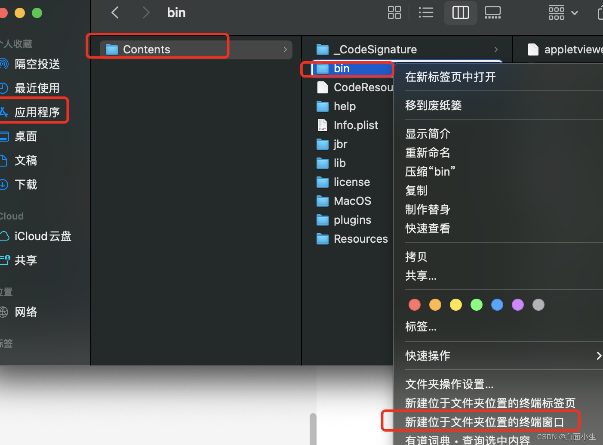Apply the purple color tag
This screenshot has width=603, height=445.
518,305
